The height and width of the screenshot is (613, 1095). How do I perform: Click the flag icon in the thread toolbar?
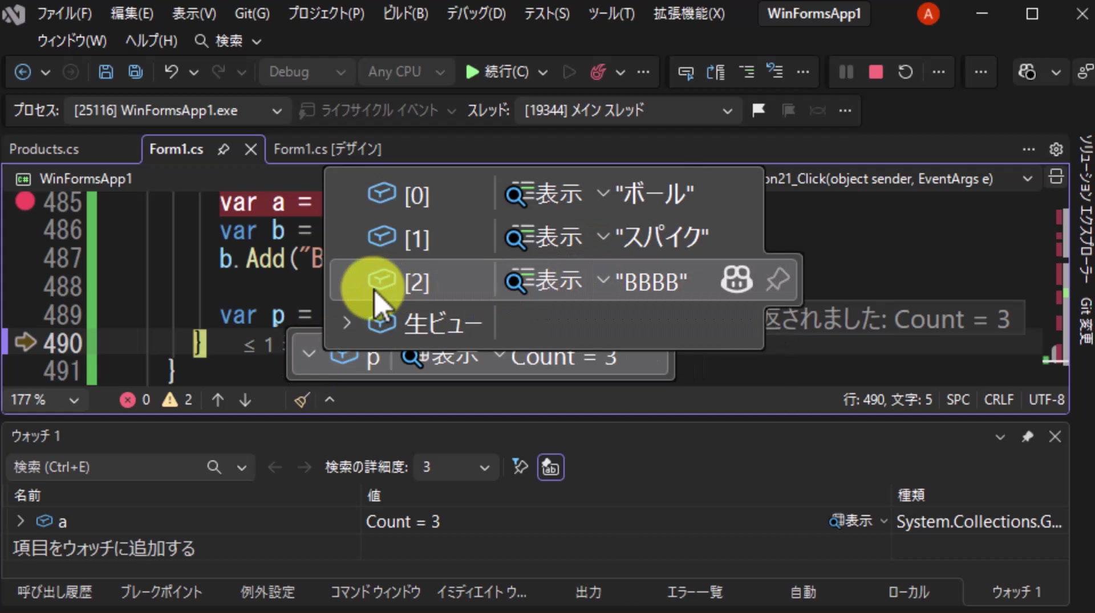(759, 110)
